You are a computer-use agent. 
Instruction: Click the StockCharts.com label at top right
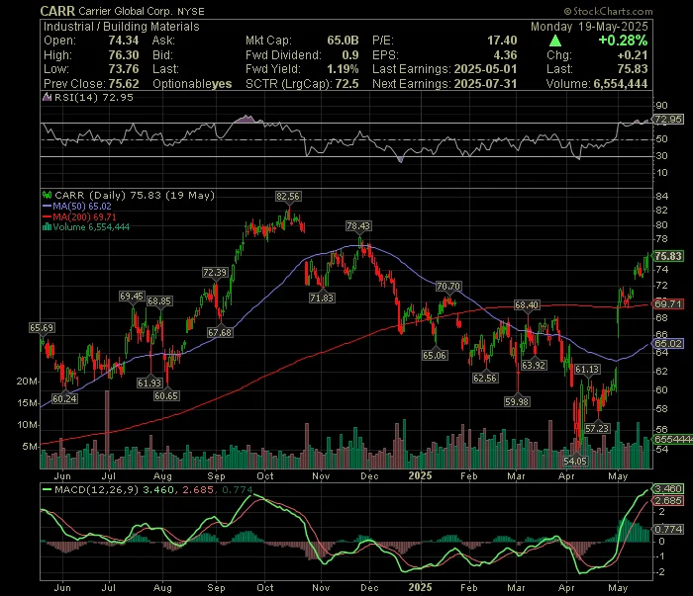608,11
